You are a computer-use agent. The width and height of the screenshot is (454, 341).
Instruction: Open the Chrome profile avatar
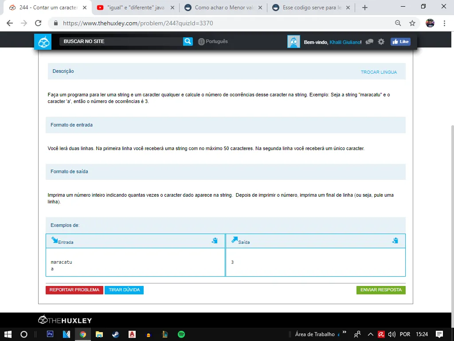430,23
